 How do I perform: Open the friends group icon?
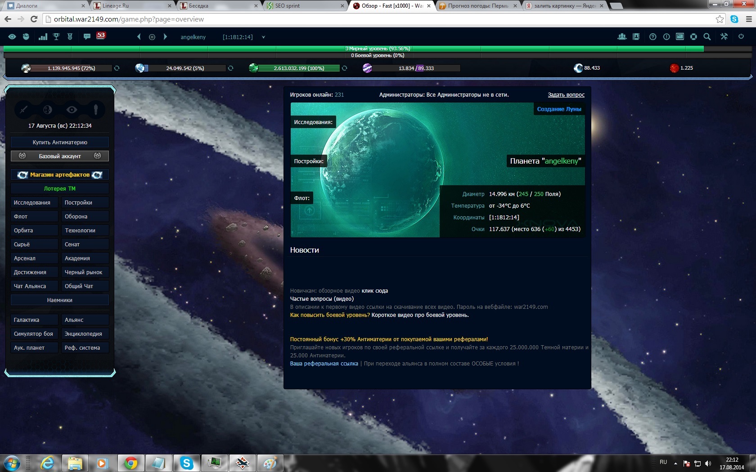(622, 37)
